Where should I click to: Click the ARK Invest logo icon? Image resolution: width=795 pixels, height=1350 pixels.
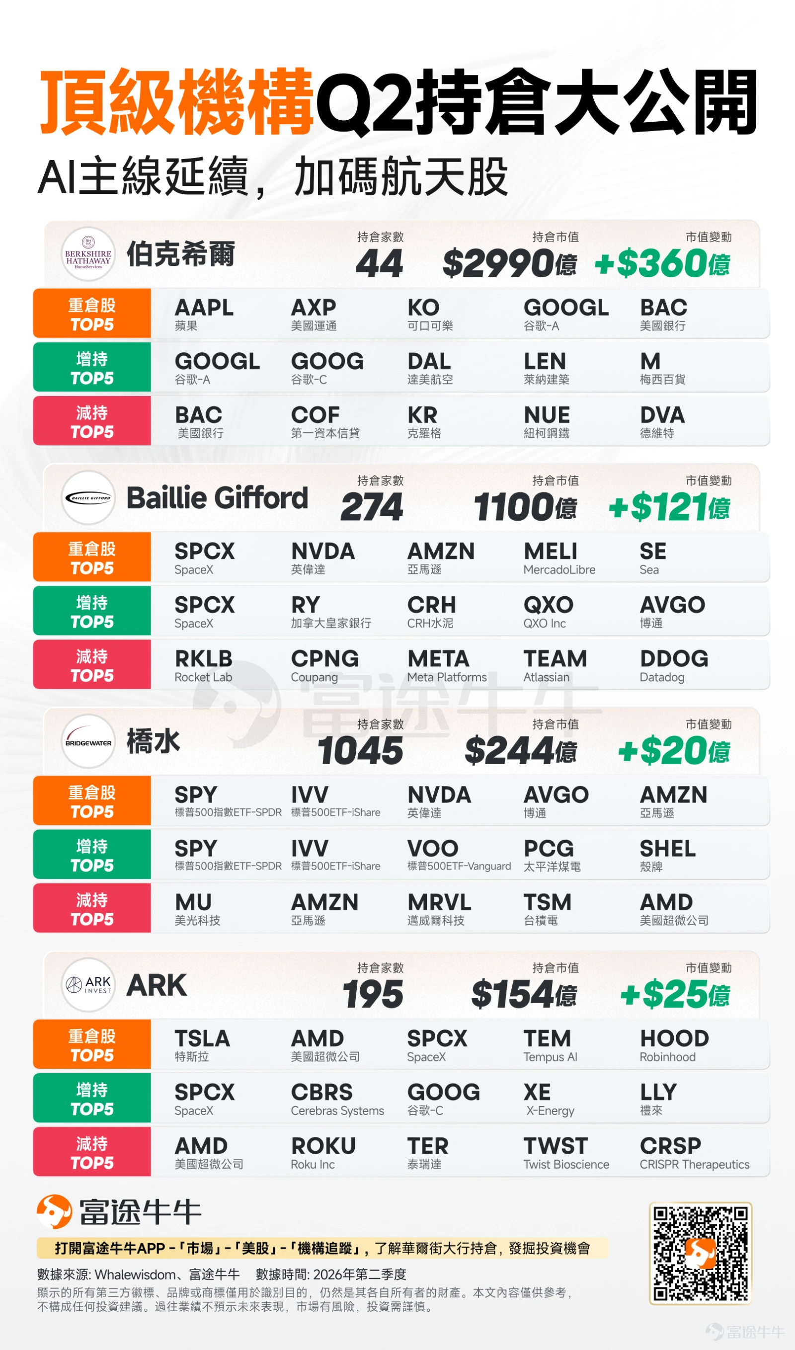pos(88,985)
